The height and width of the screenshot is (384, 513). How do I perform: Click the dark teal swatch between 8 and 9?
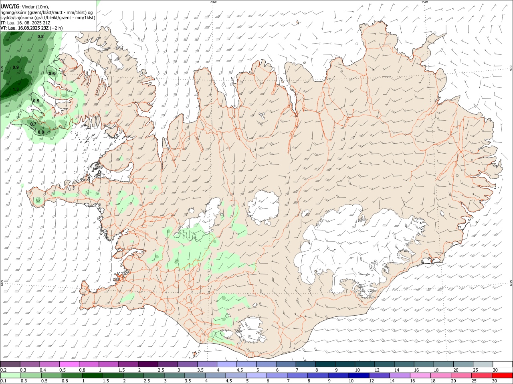coord(325,364)
